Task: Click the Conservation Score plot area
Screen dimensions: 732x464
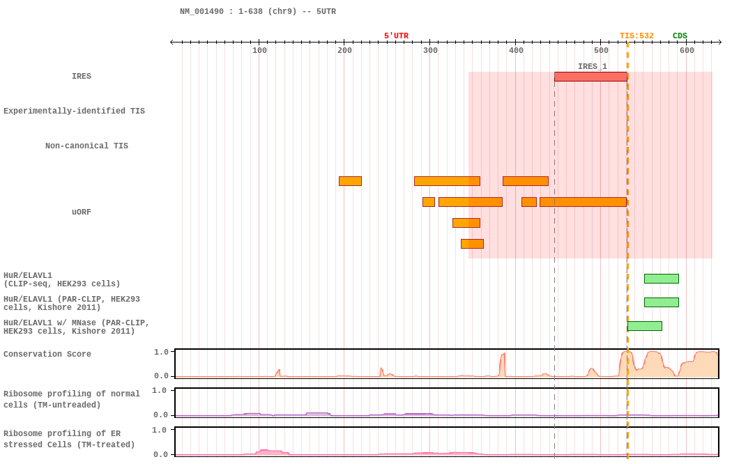Action: coord(446,364)
